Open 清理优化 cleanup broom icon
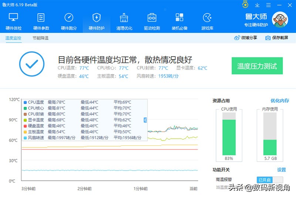Screen dimensions: 296x197 tap(124, 18)
